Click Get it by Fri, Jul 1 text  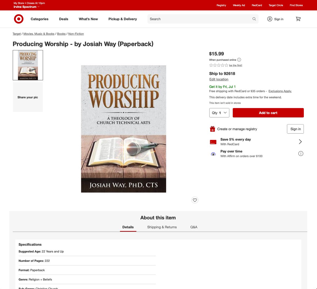click(222, 86)
